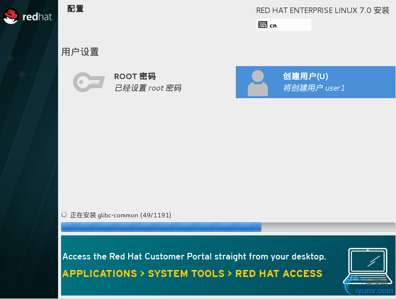Click the 配置 page title
Image resolution: width=396 pixels, height=299 pixels.
pyautogui.click(x=75, y=9)
